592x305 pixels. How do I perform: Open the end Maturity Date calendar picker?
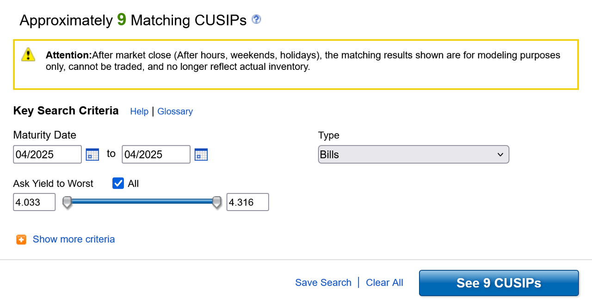pos(201,155)
